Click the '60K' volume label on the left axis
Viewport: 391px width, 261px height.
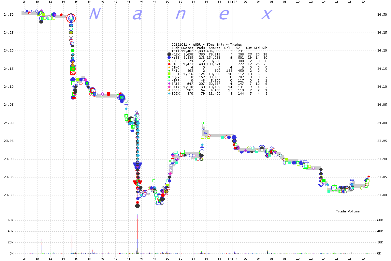pyautogui.click(x=10, y=221)
